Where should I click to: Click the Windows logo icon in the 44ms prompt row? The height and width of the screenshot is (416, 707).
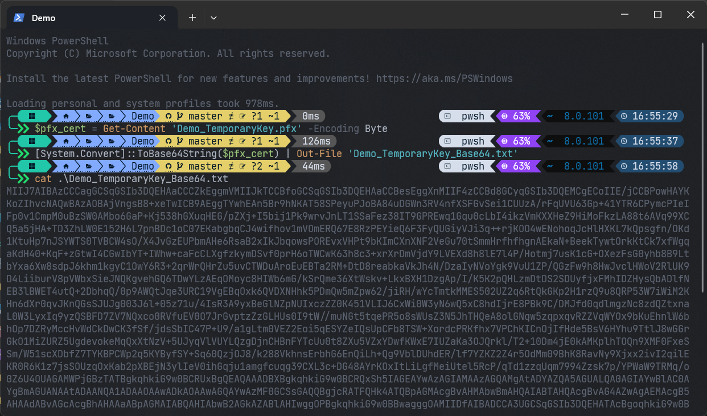32,166
